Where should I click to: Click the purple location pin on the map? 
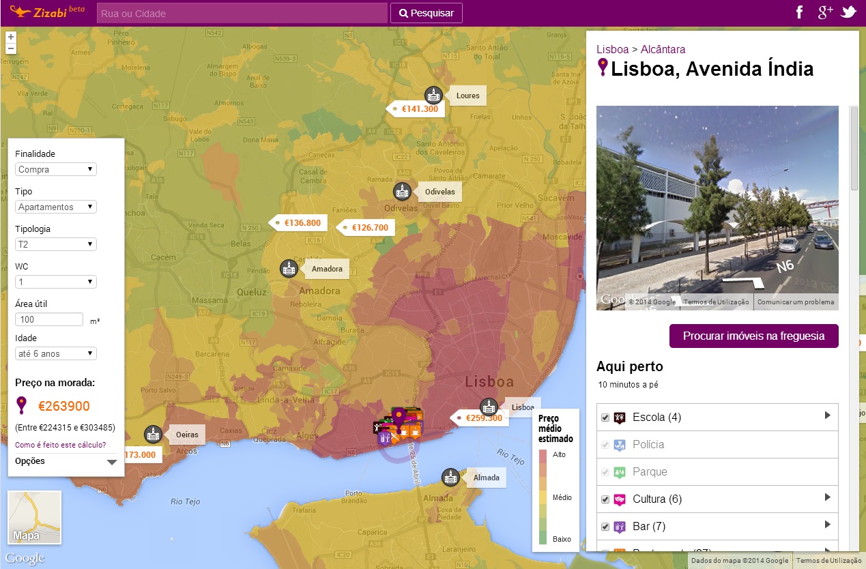pyautogui.click(x=399, y=417)
